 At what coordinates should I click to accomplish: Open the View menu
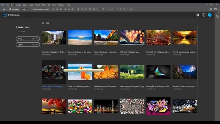(x=54, y=5)
